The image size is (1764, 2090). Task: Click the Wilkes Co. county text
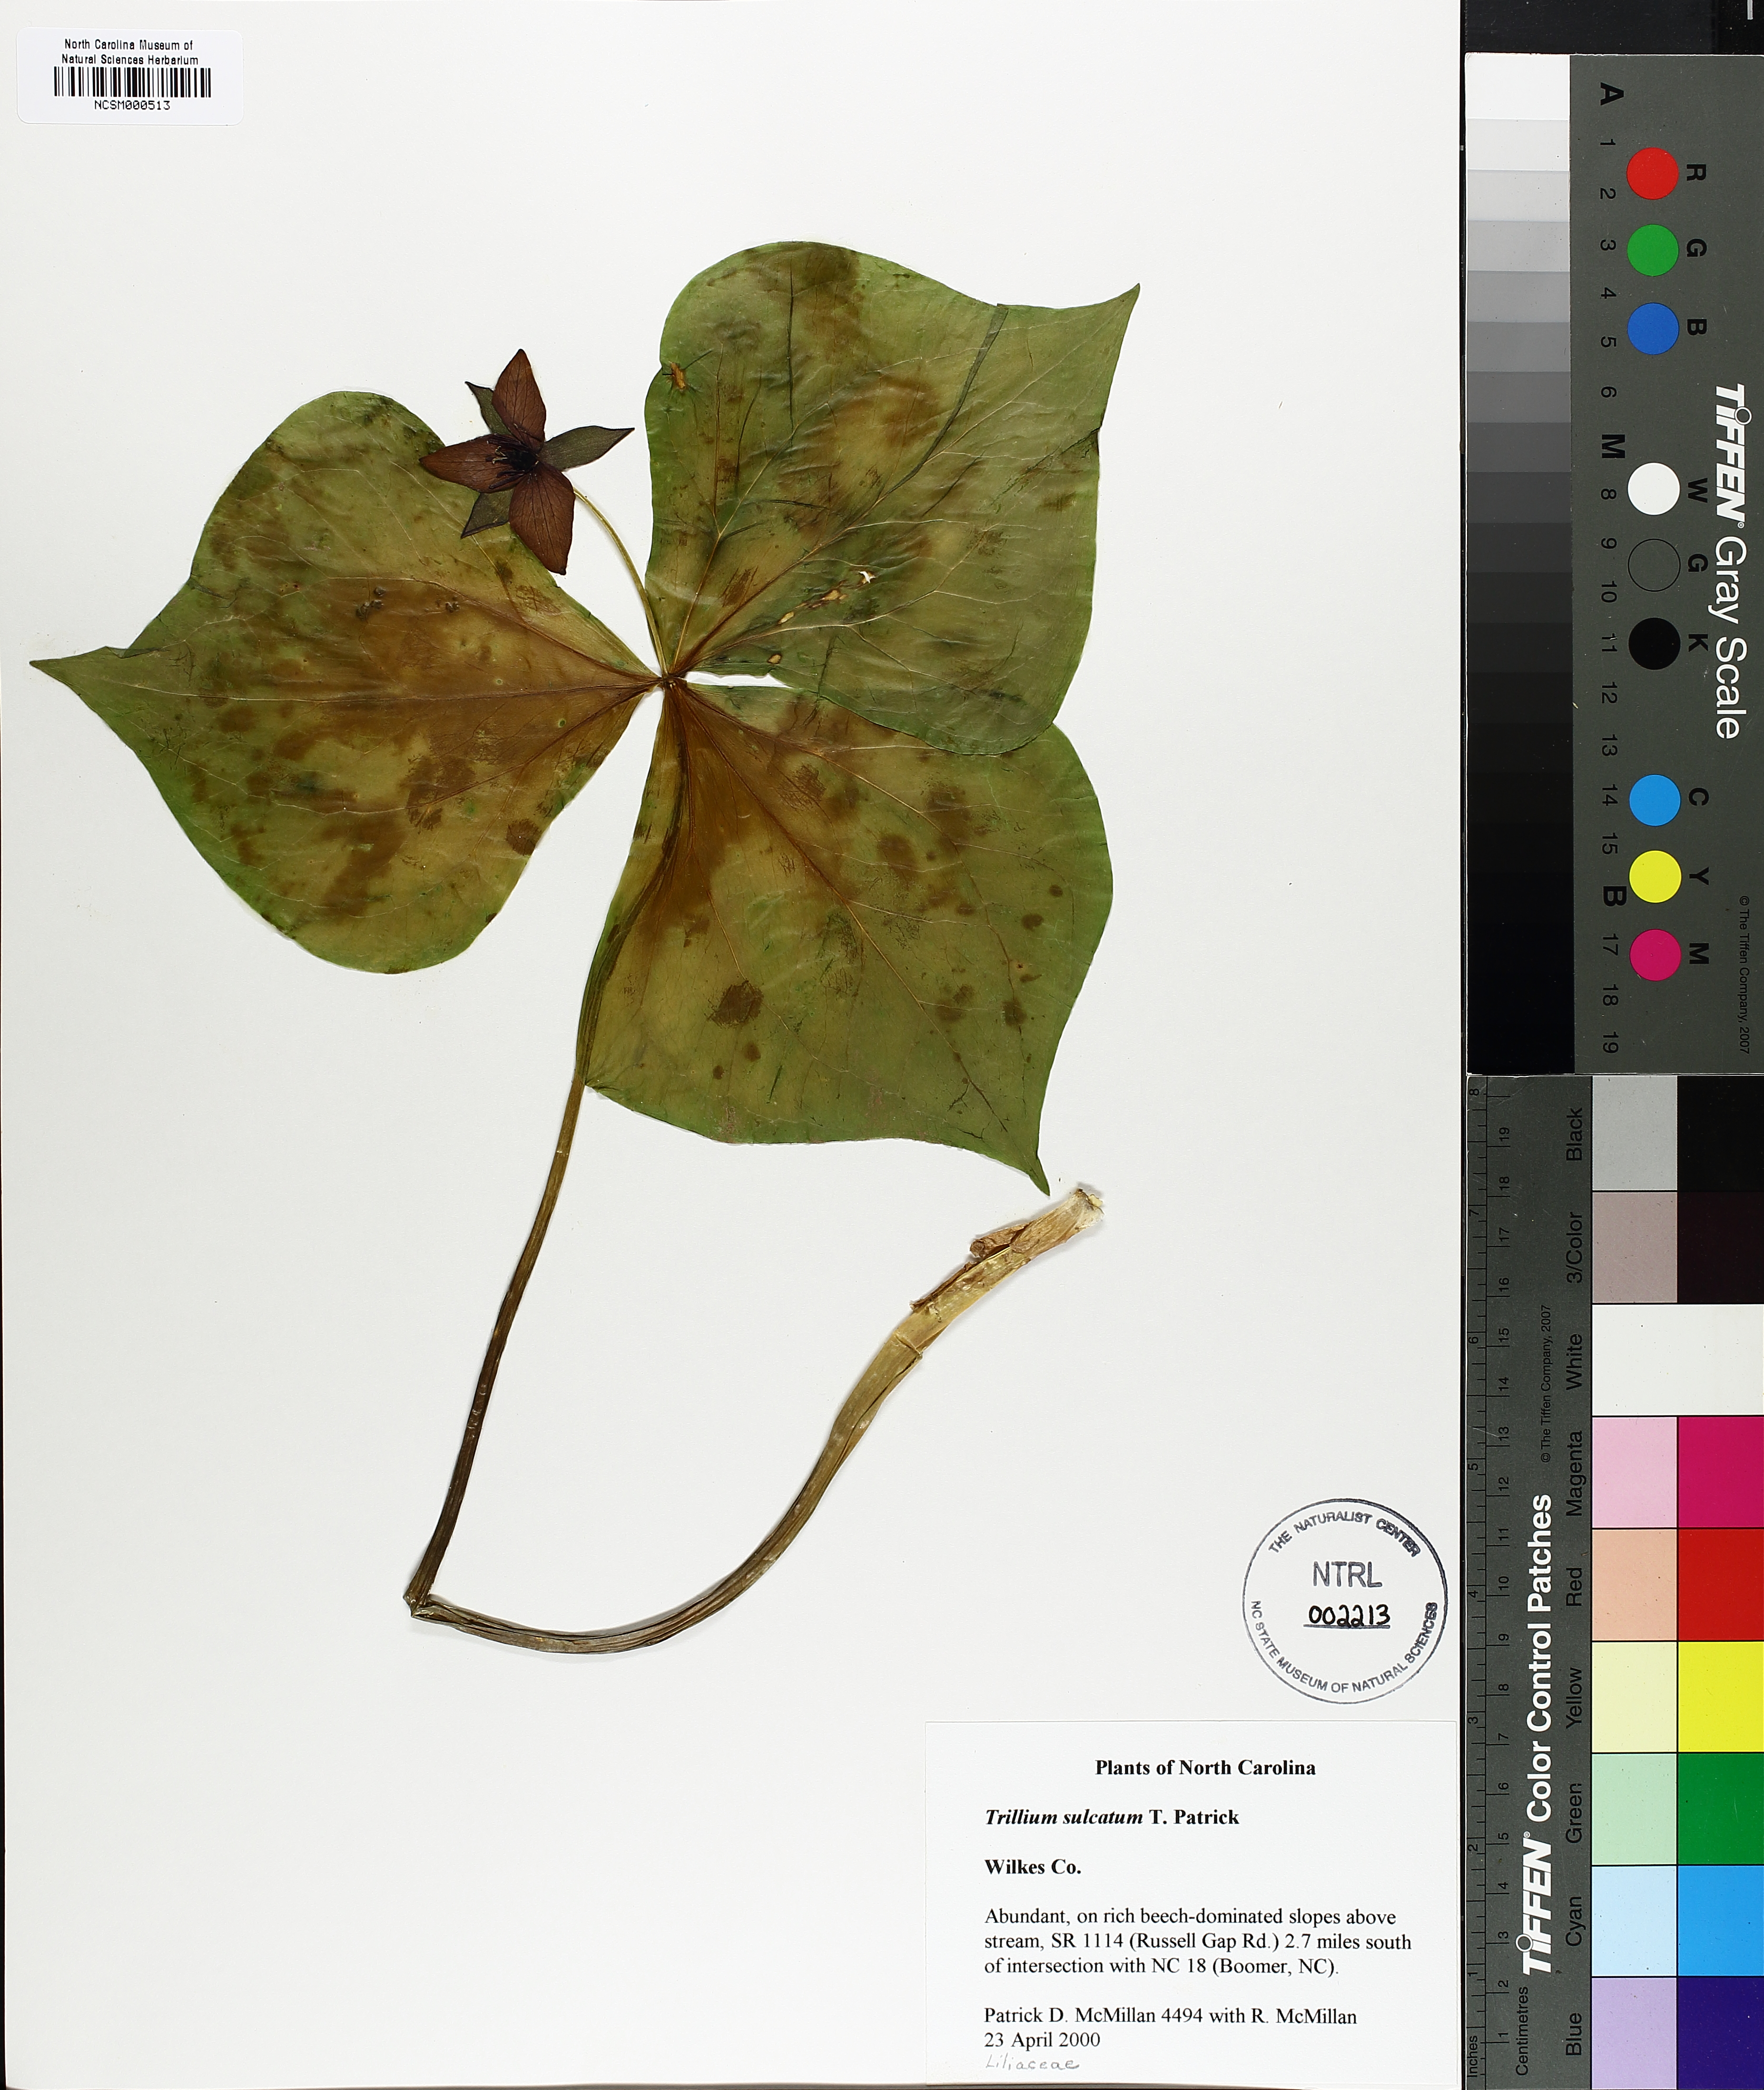1032,1866
